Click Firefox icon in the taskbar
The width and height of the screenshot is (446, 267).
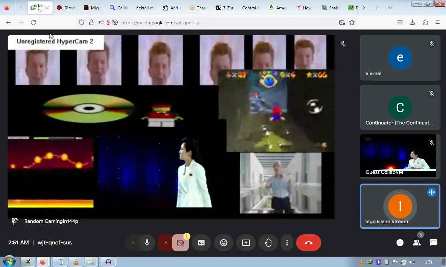coord(43,262)
